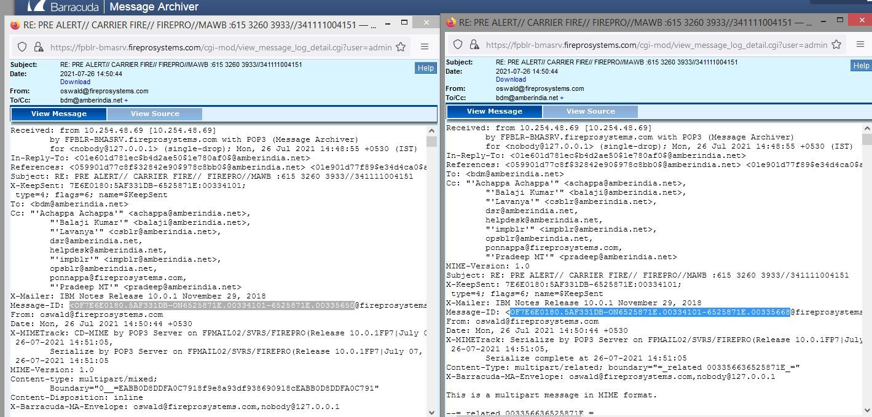Screen dimensions: 872x417
Task: Switch to View Source tab in left window
Action: coord(155,114)
